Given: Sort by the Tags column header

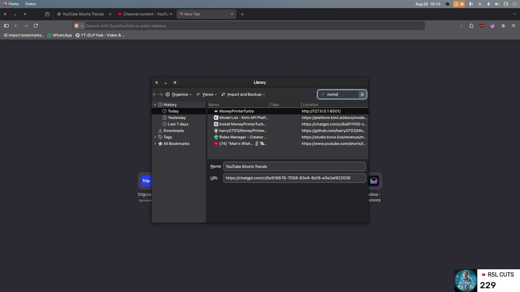Looking at the screenshot, I should [x=286, y=105].
